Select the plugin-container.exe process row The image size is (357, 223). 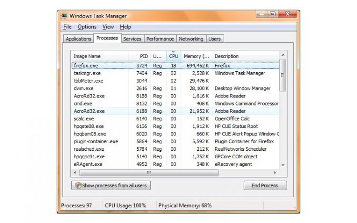96,142
